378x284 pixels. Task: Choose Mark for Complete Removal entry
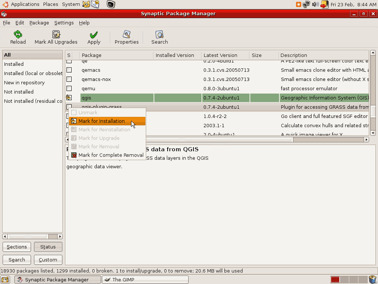click(x=107, y=155)
